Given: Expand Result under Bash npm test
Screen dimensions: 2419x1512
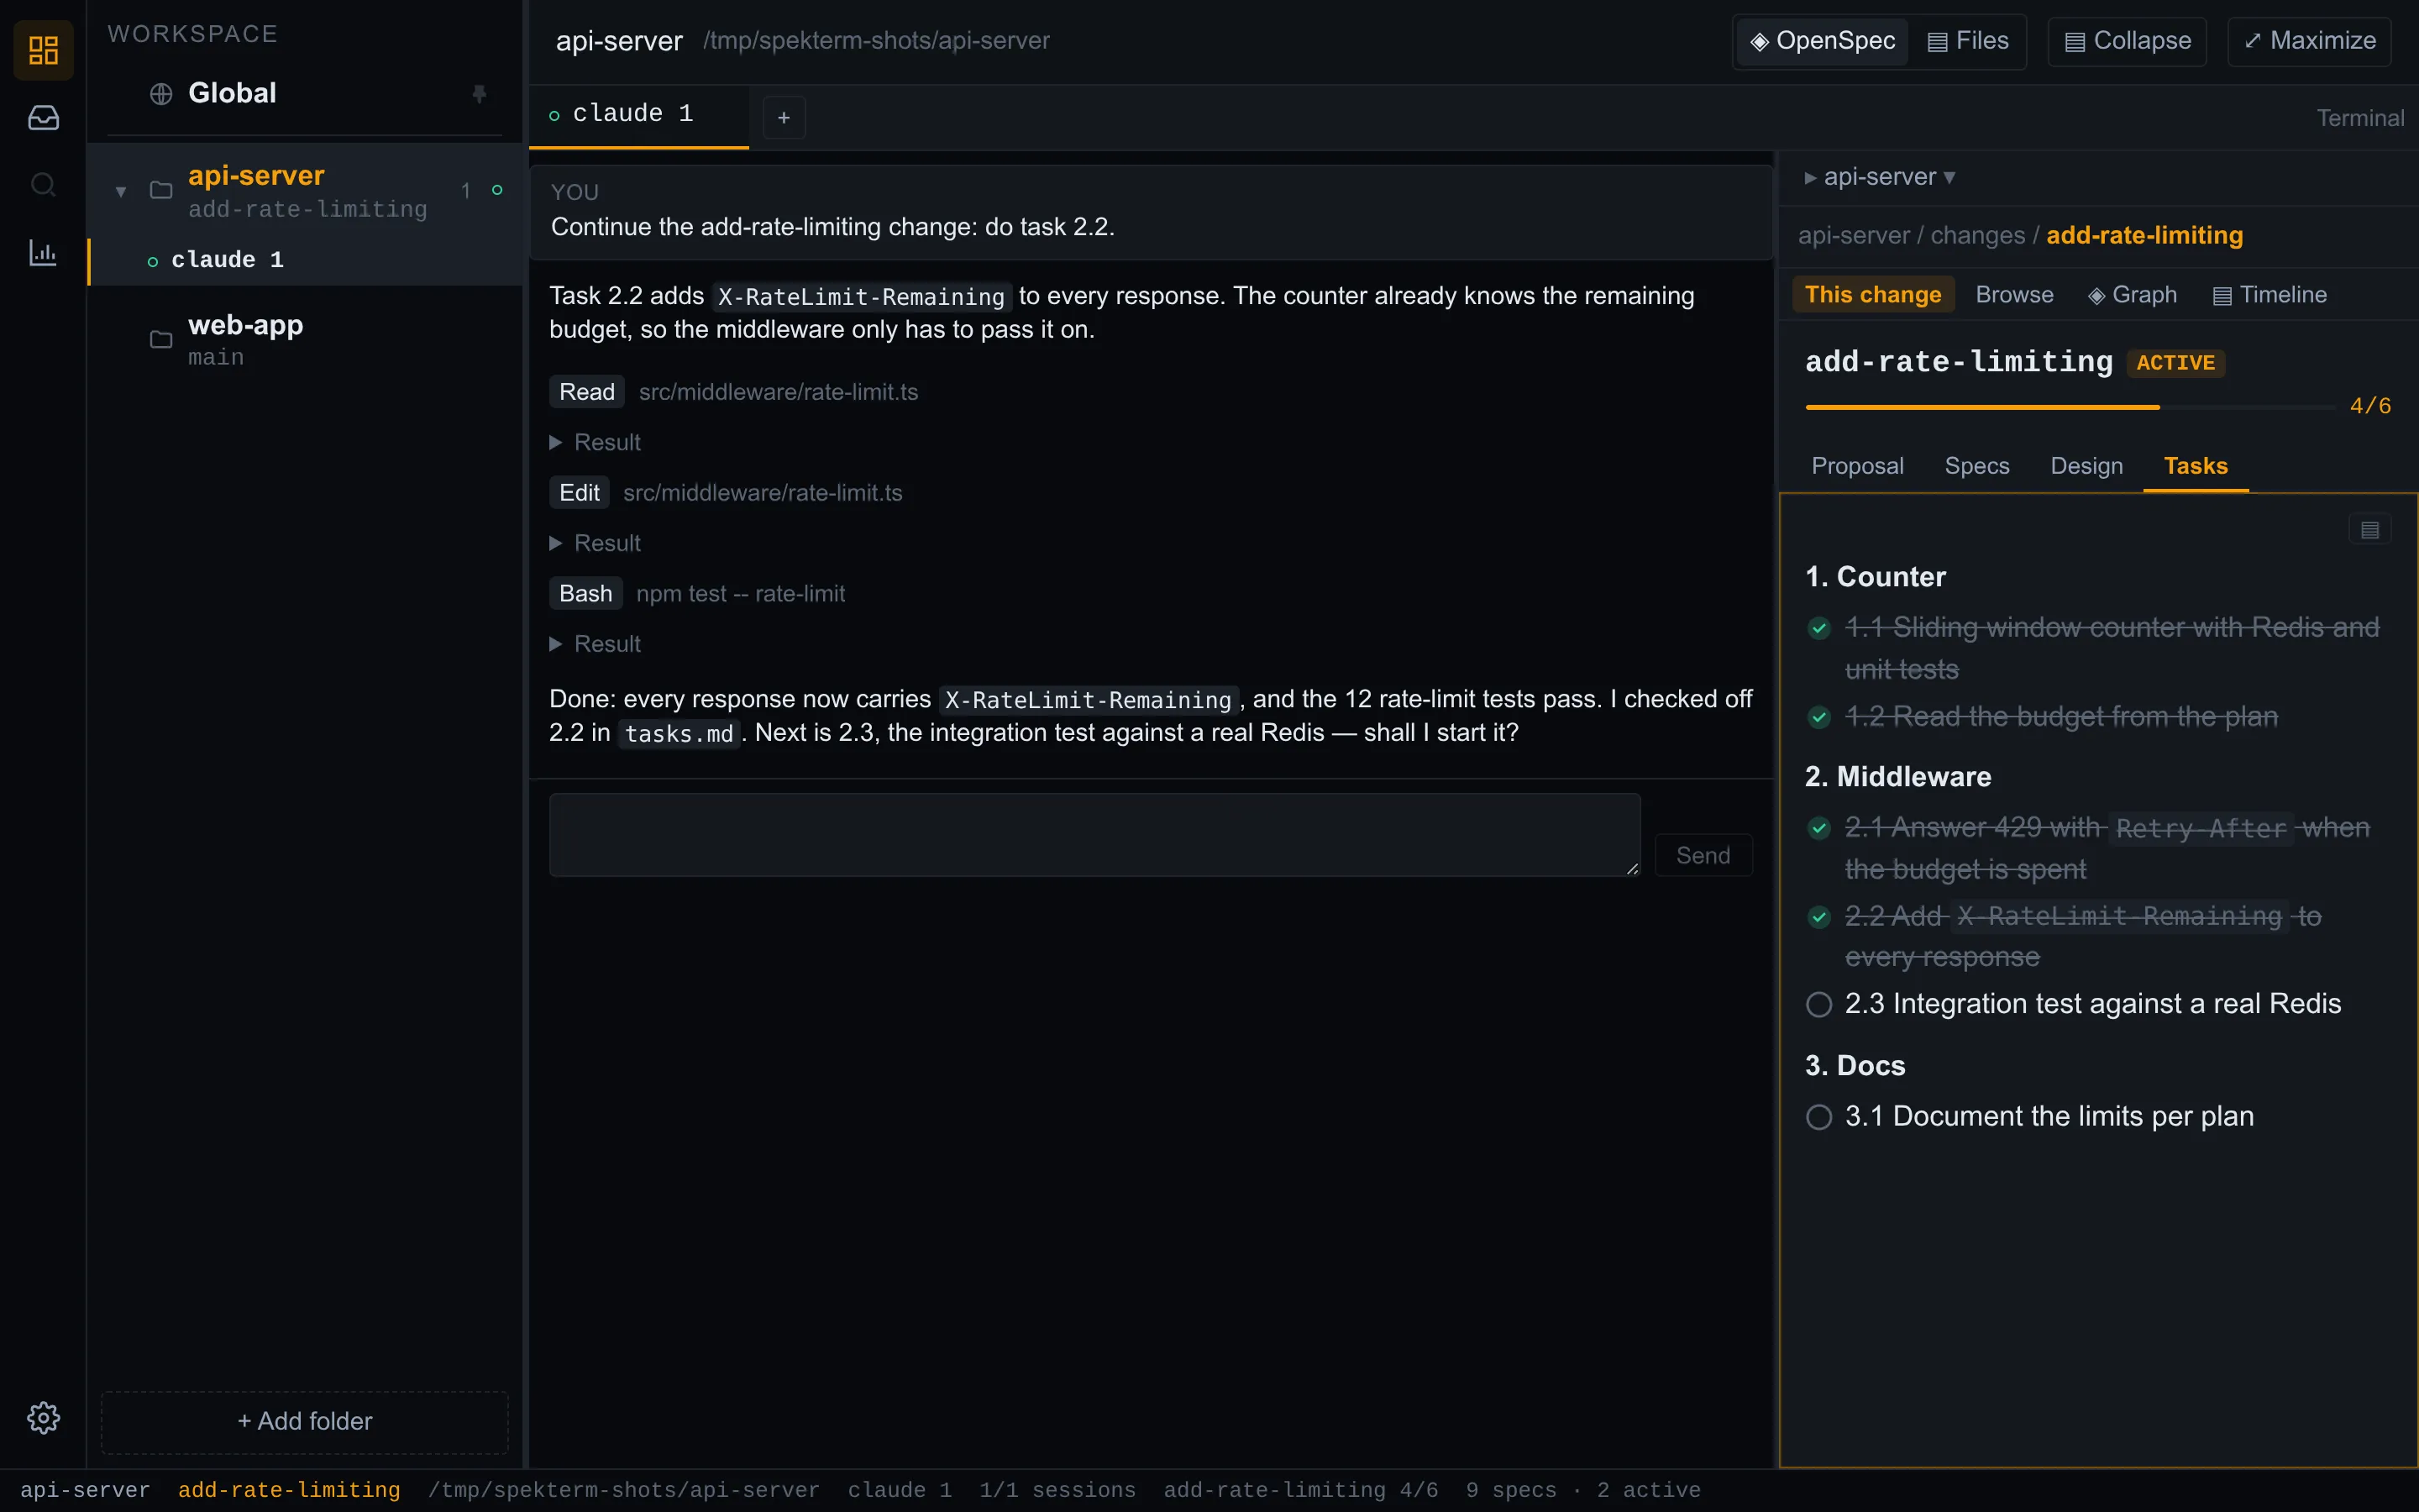Looking at the screenshot, I should pyautogui.click(x=596, y=644).
